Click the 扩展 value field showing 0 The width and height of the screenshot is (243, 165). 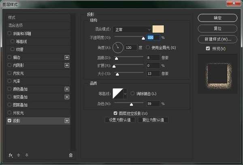(x=153, y=66)
